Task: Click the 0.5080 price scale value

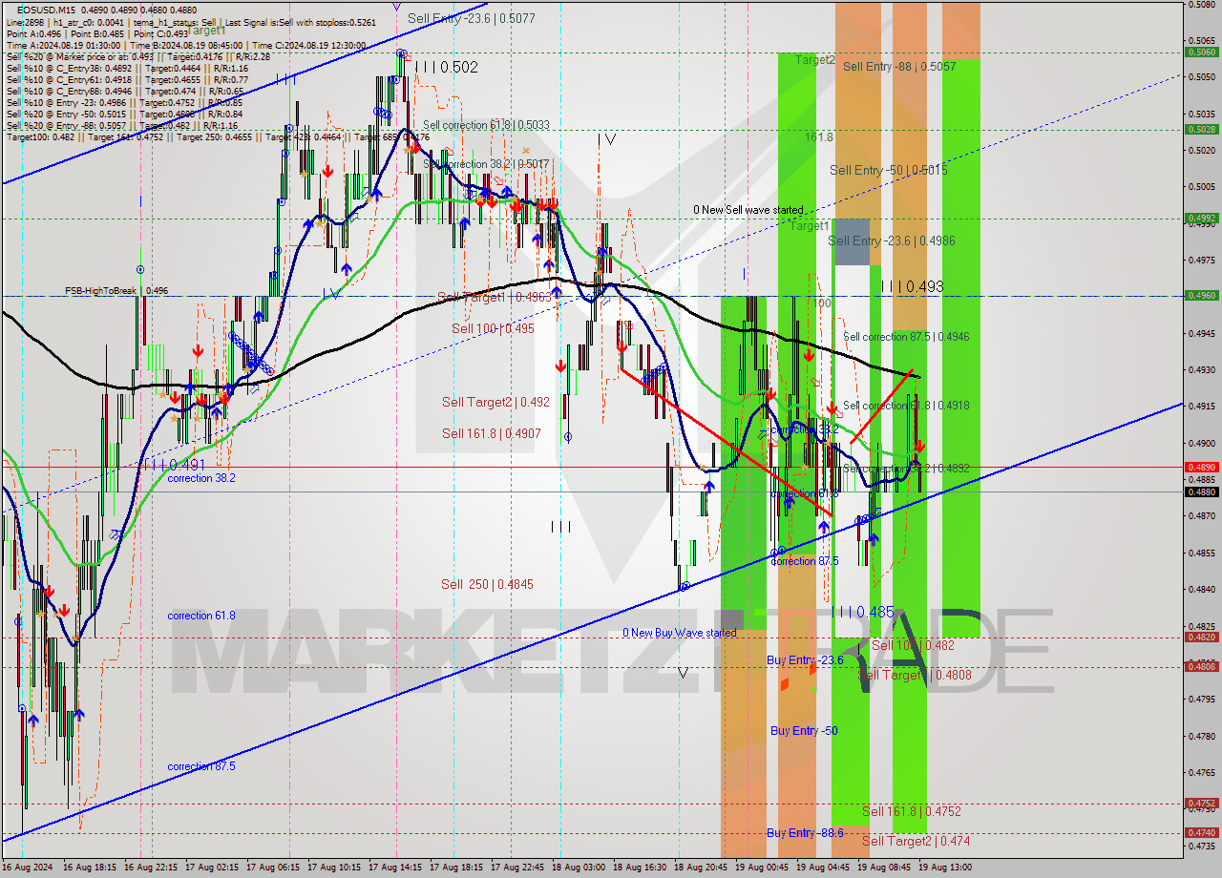Action: click(1201, 4)
